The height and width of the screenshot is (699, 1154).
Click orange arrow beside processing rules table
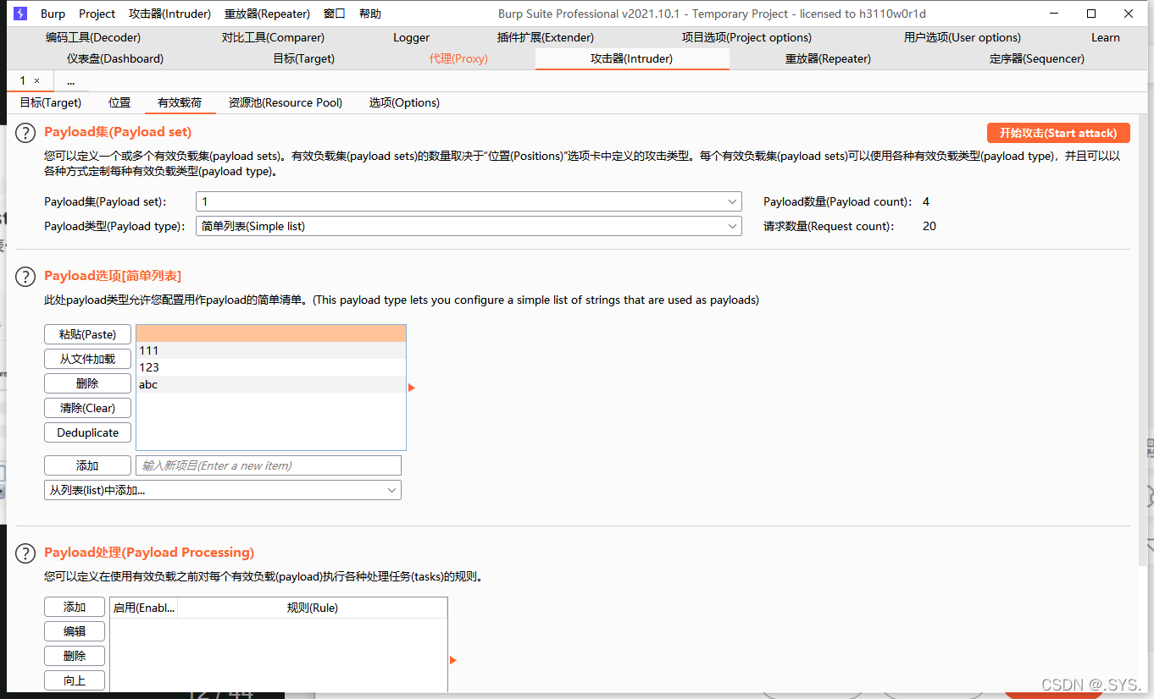click(x=453, y=660)
